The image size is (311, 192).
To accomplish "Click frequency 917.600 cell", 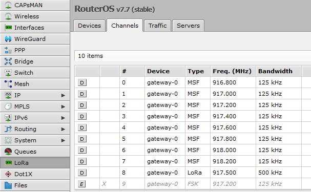I will click(233, 127).
